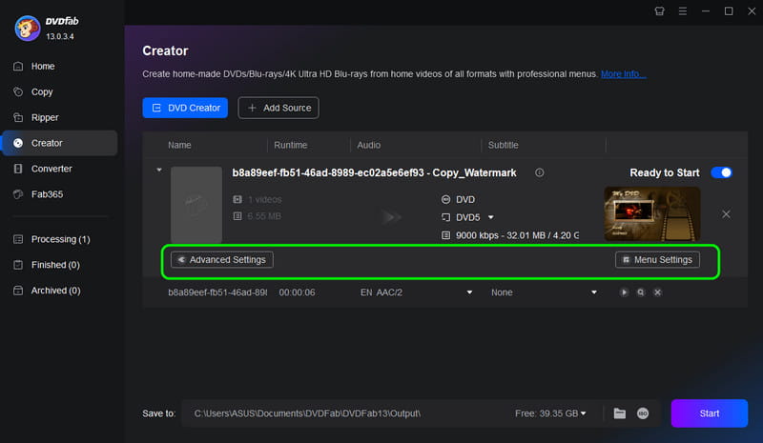763x443 pixels.
Task: View the Finished (0) tasks
Action: 55,265
